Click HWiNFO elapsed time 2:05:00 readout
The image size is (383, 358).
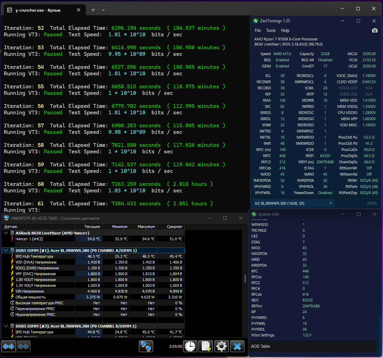point(175,346)
